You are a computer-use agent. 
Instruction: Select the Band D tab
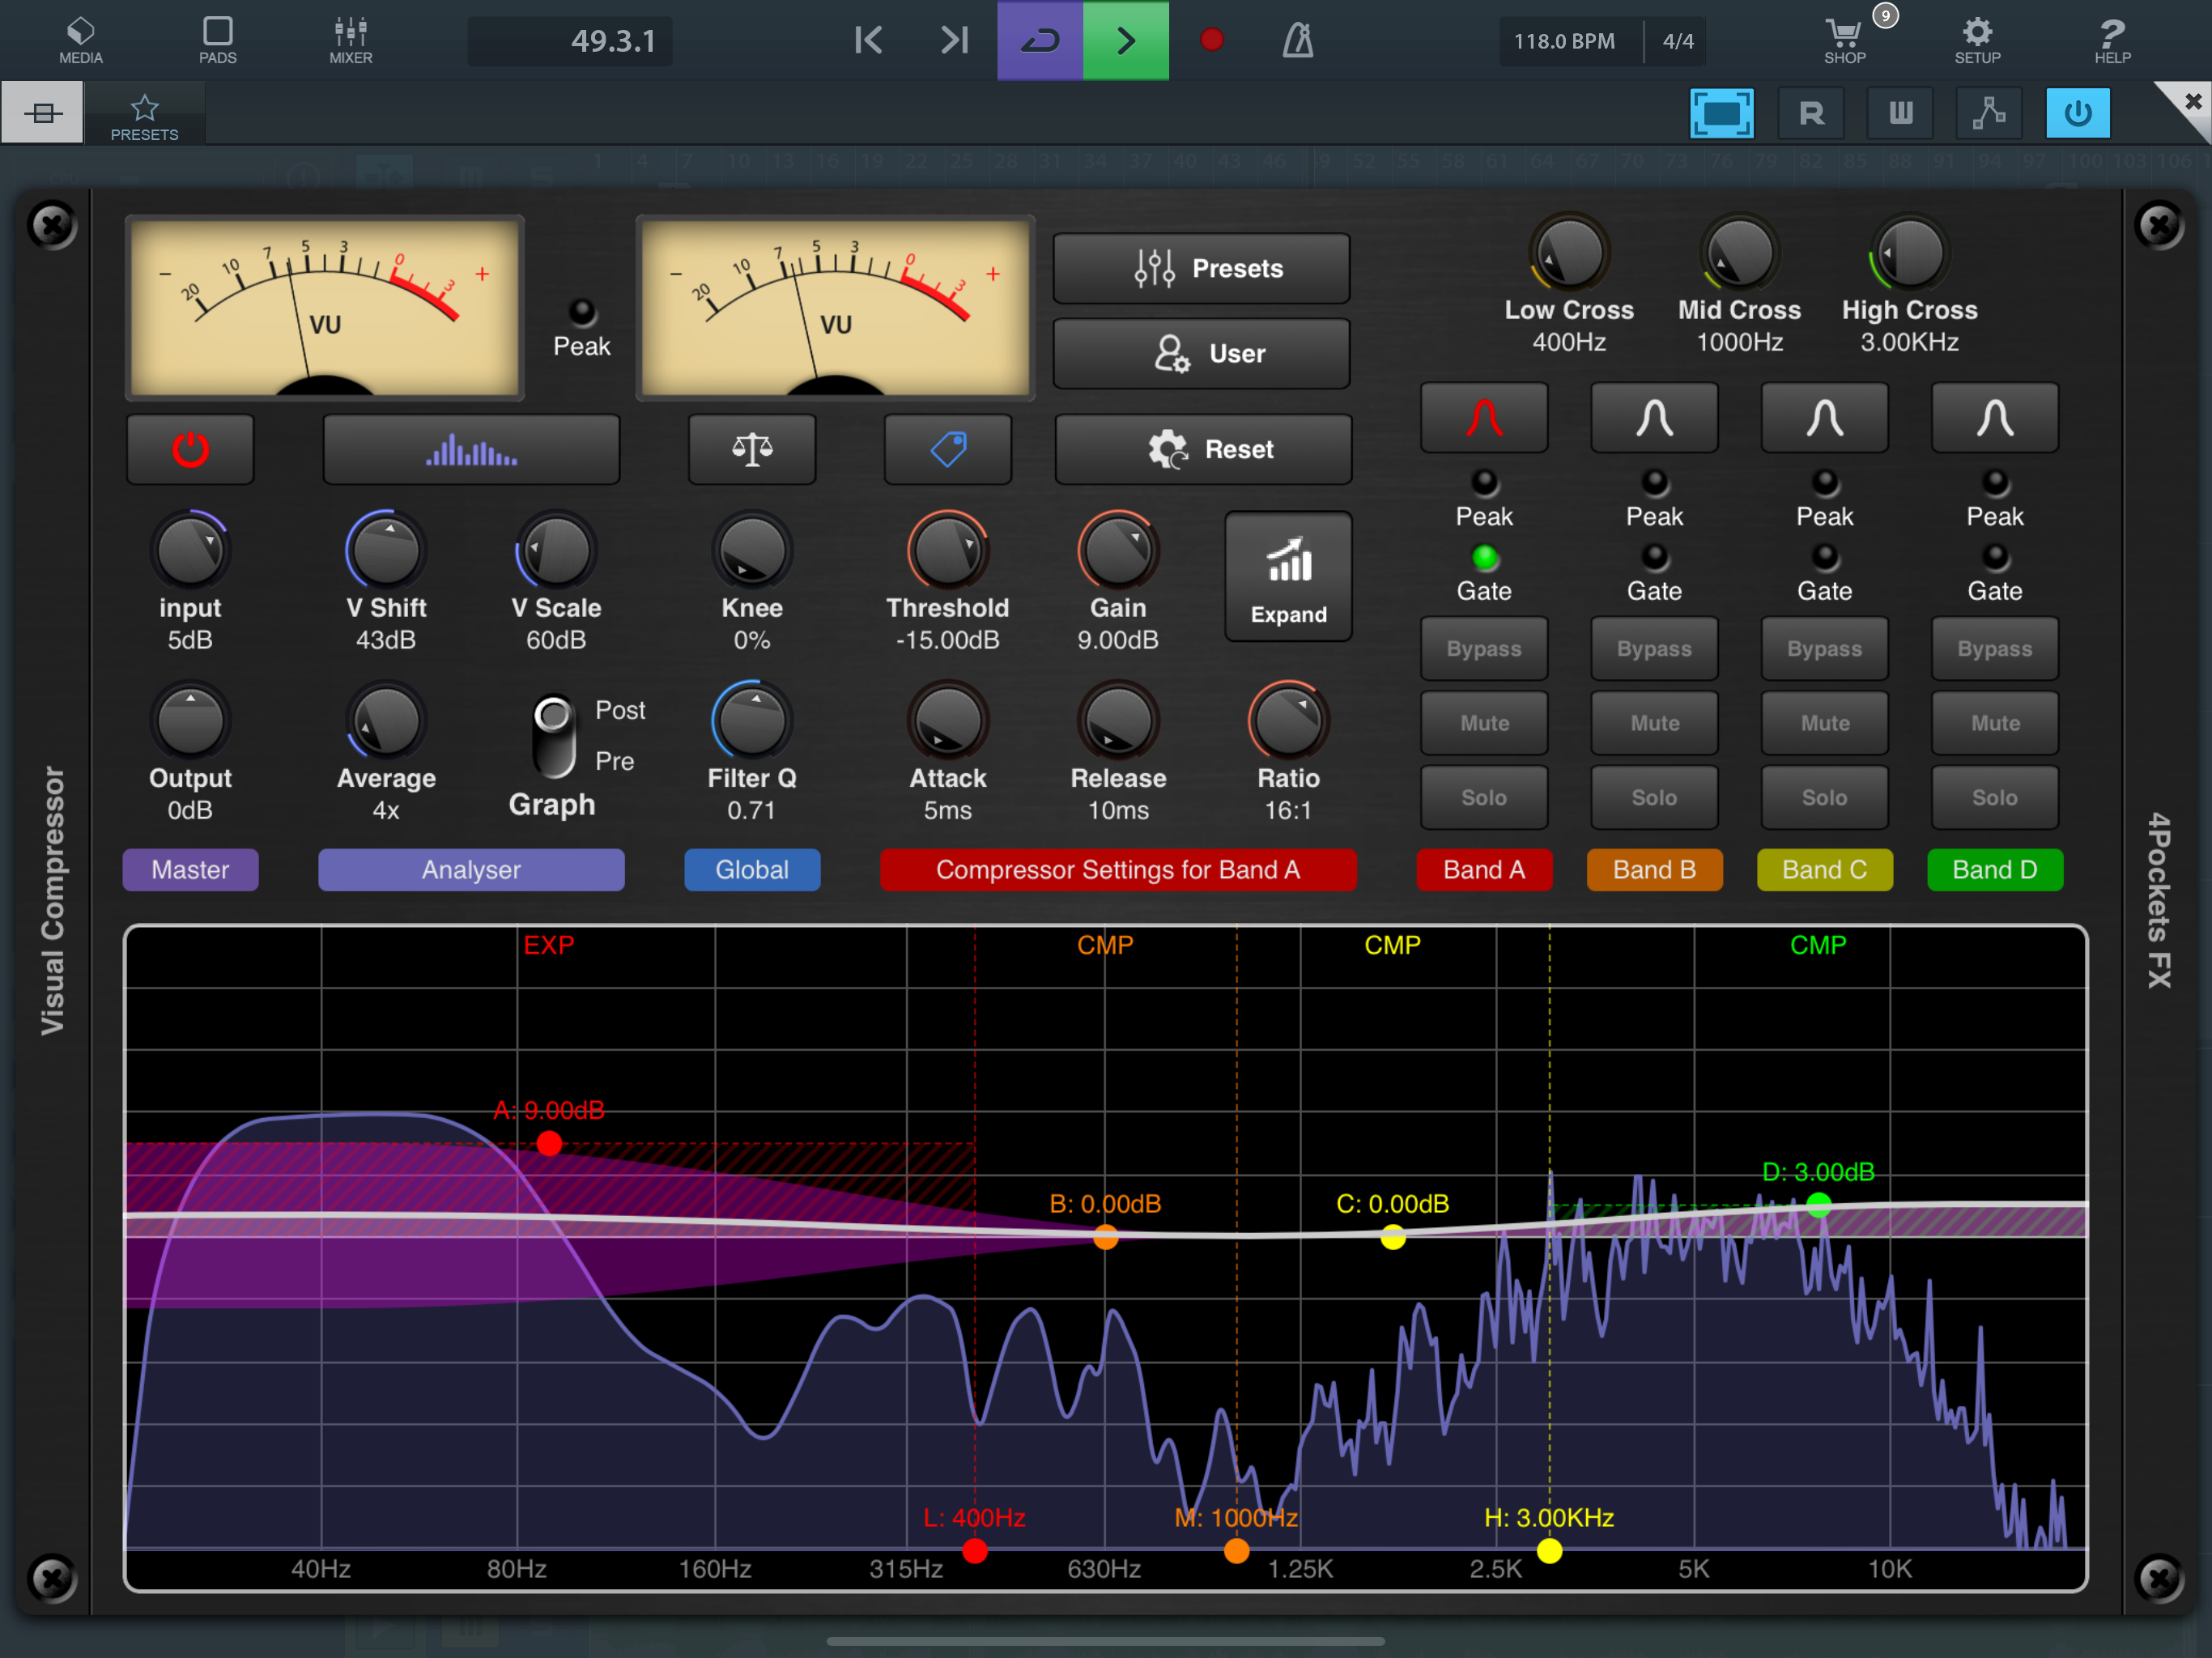tap(1994, 869)
